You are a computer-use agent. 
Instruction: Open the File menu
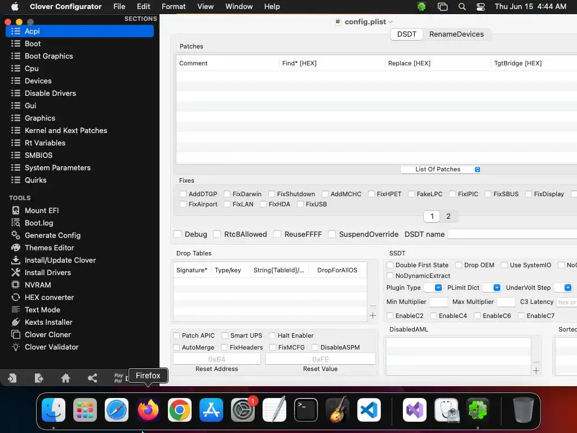pyautogui.click(x=119, y=6)
